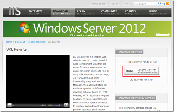Click the Running on IIS8 button
The image size is (174, 112).
[98, 4]
